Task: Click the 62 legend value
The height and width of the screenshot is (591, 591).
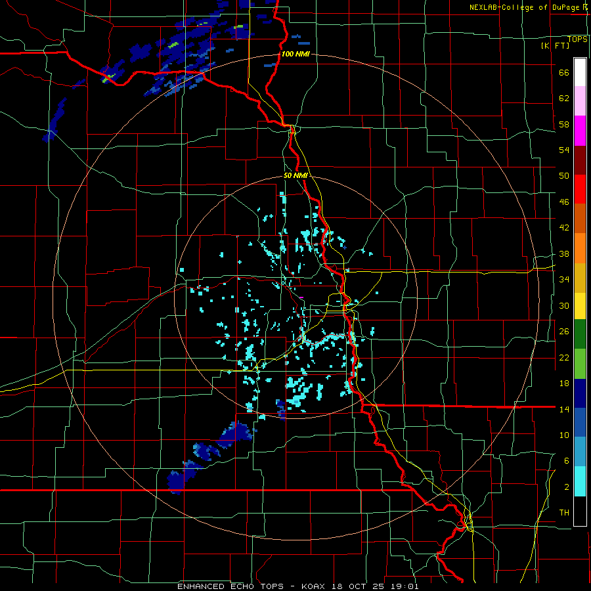Action: 564,98
